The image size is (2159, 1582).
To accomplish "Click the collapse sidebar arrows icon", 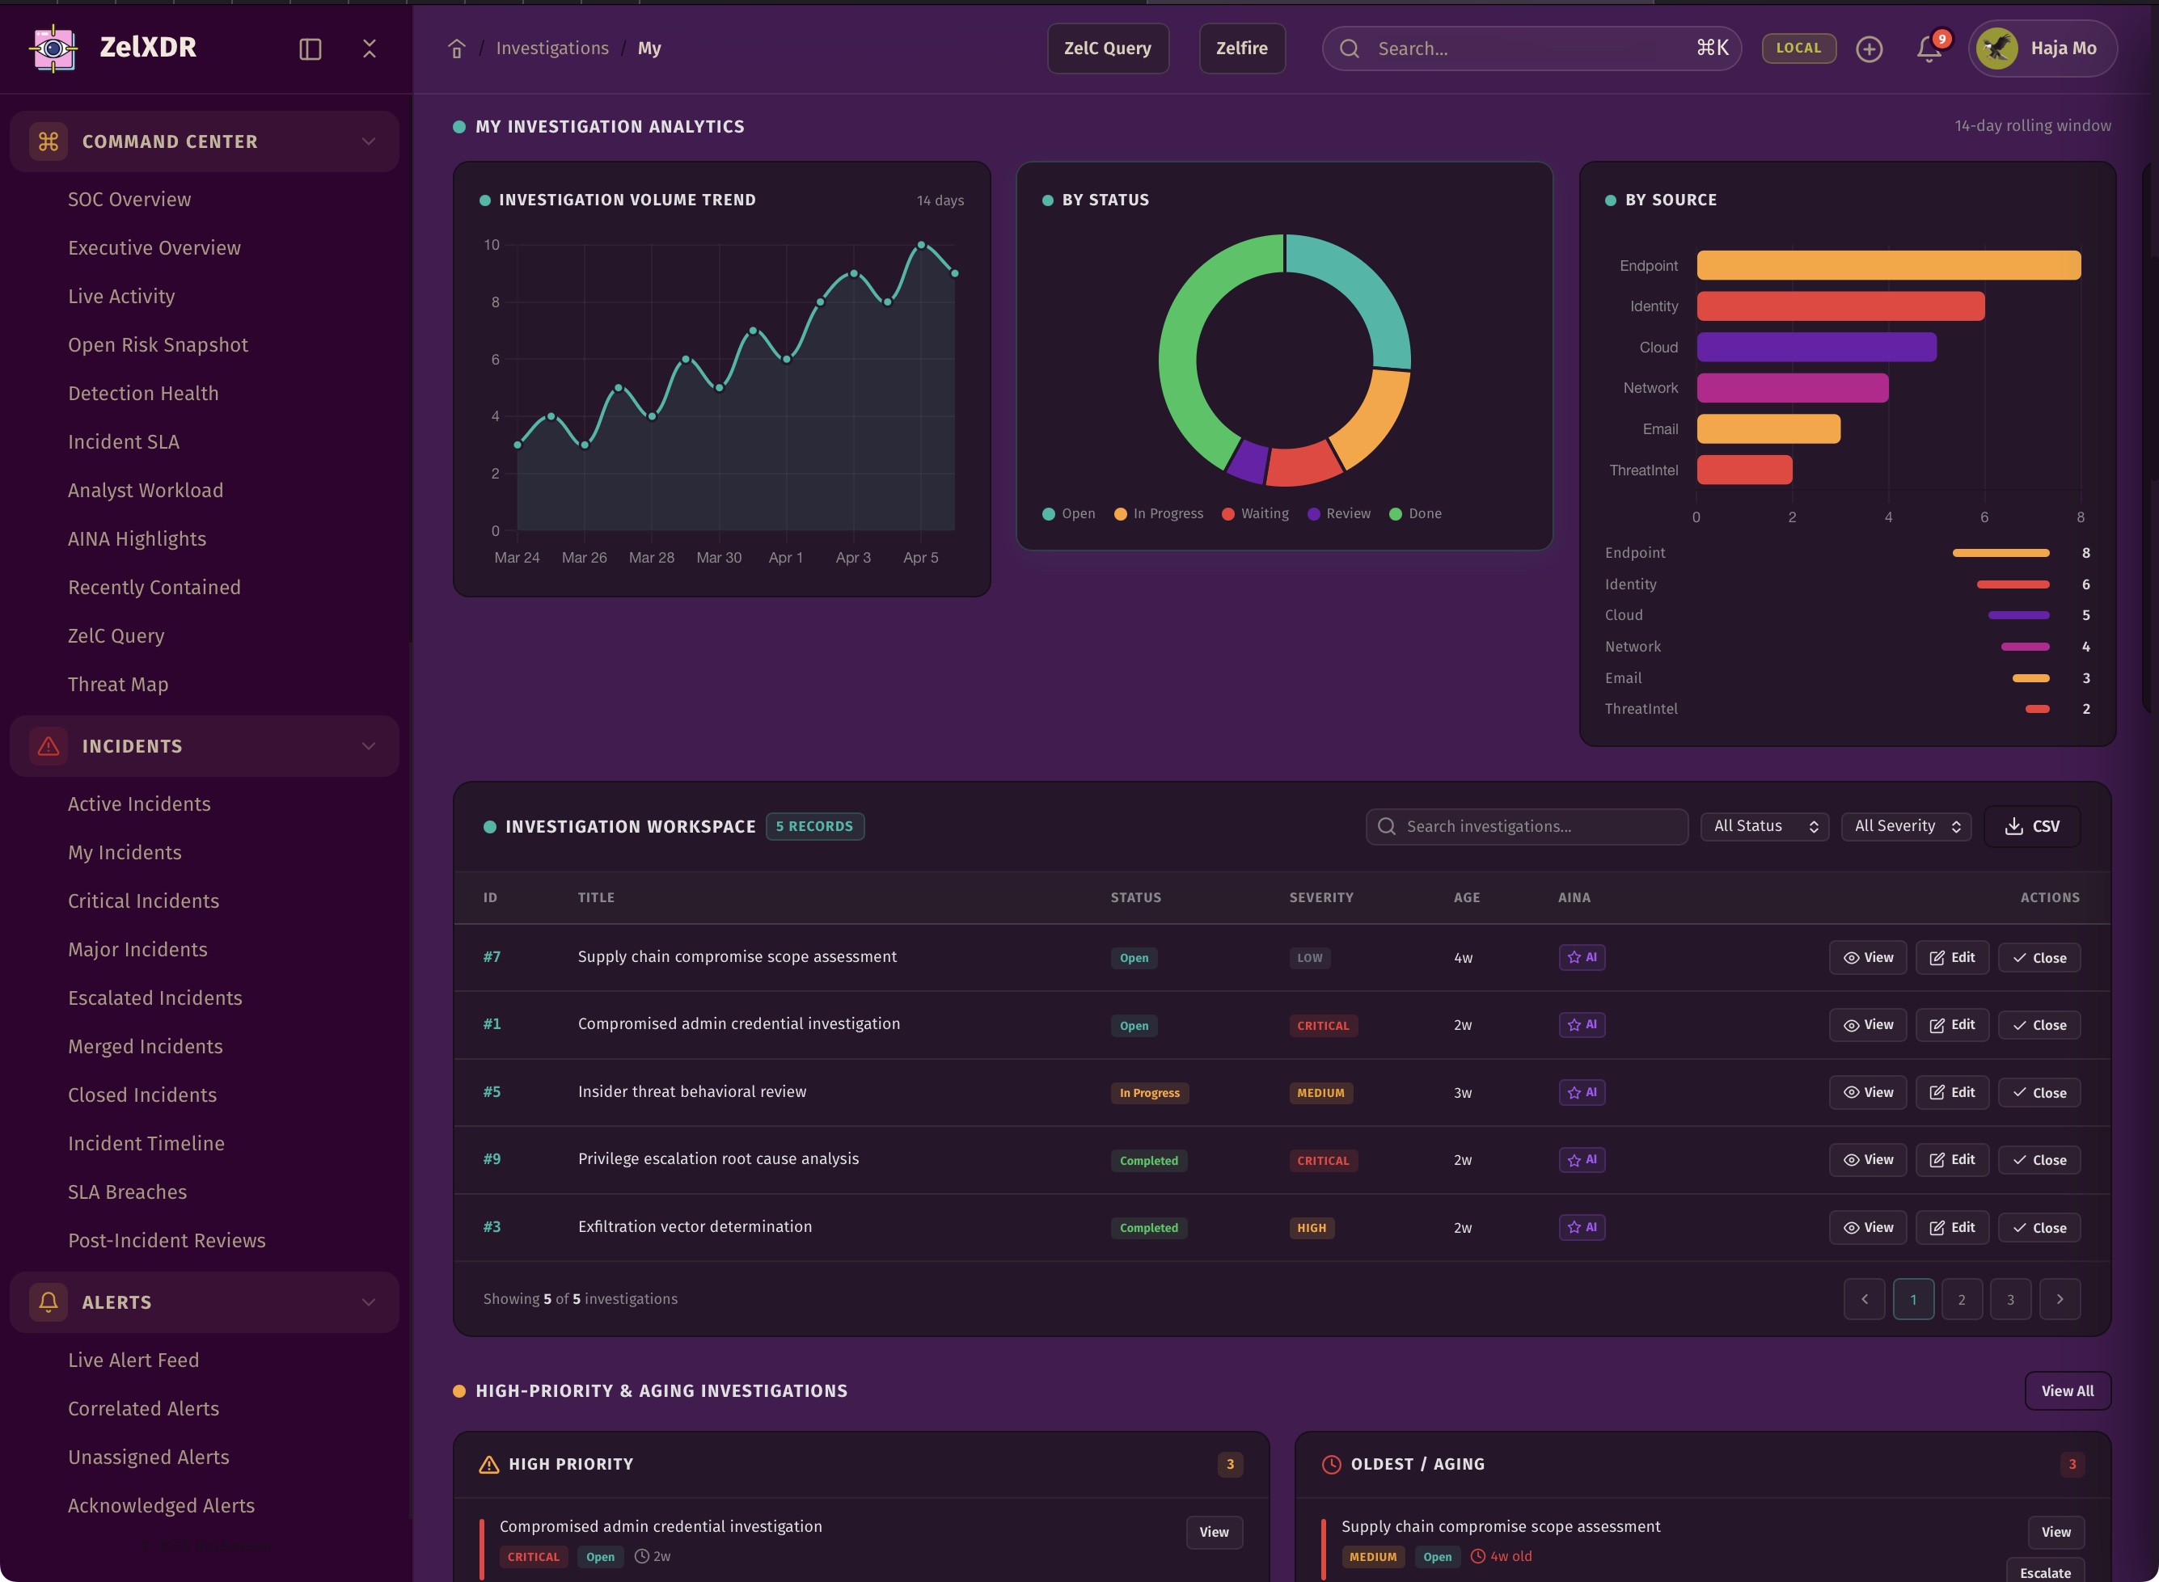I will [370, 49].
